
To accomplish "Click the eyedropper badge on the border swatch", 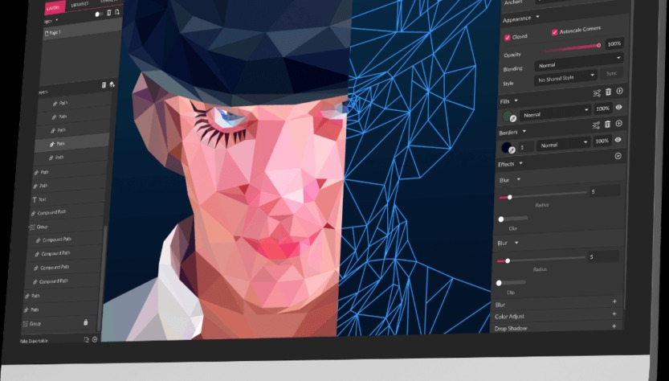I will coord(512,150).
